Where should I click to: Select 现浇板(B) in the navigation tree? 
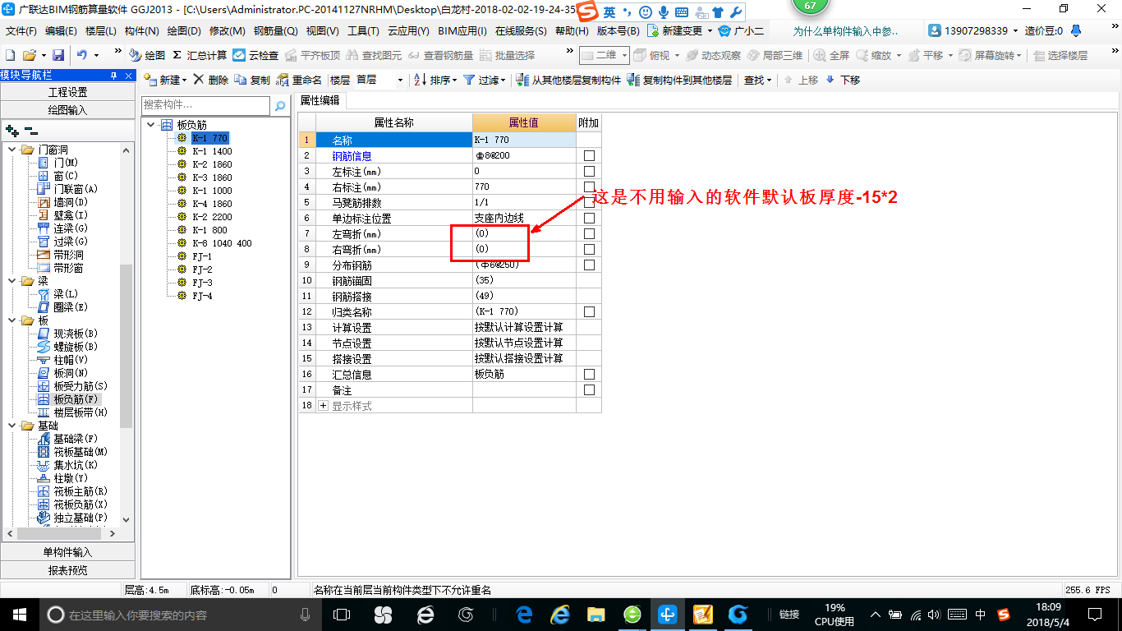(x=68, y=334)
